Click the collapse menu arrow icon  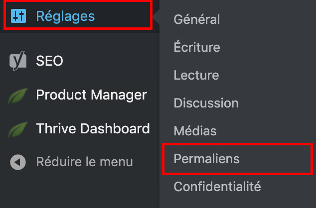coord(18,162)
